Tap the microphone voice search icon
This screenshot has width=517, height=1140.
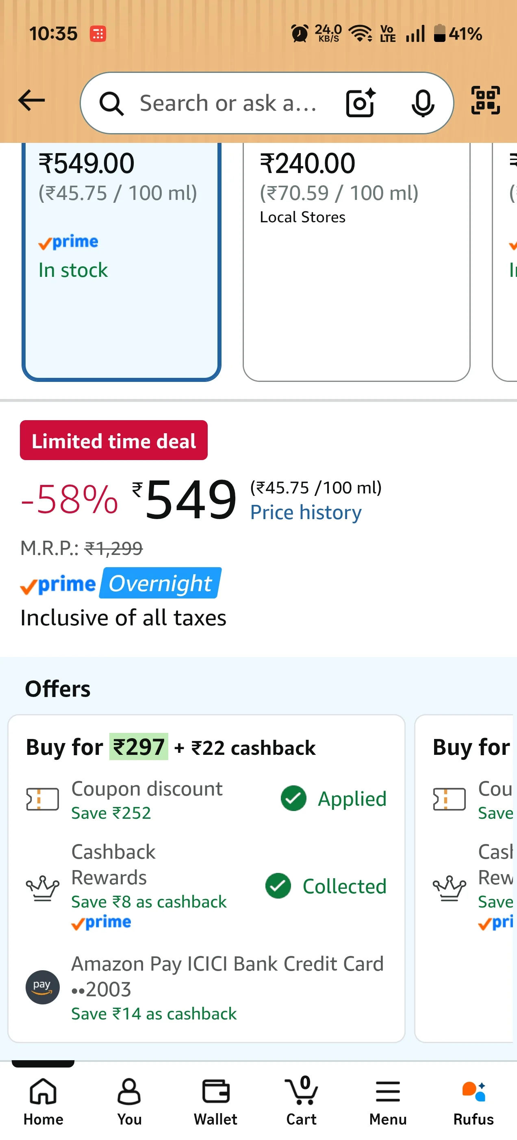[x=422, y=103]
